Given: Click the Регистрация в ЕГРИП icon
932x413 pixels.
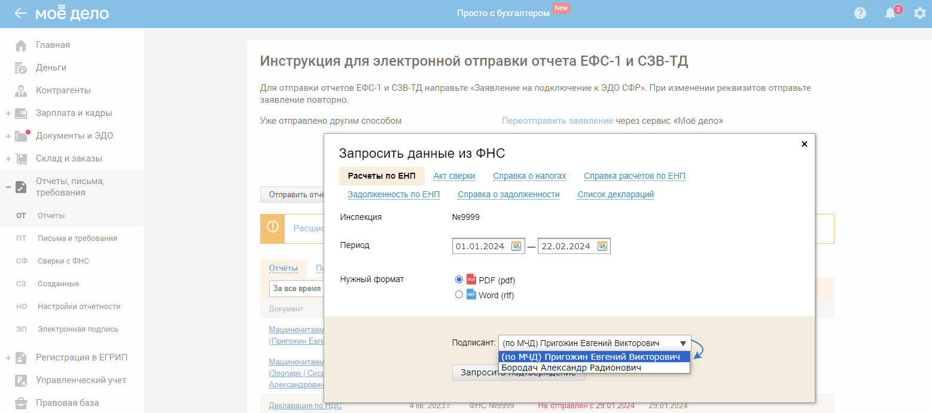Looking at the screenshot, I should pyautogui.click(x=21, y=358).
